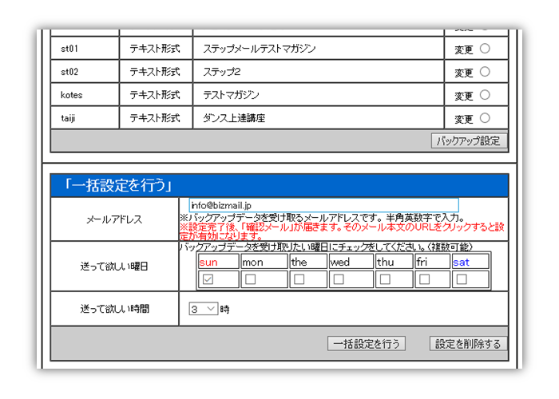
Task: Open the hour dropdown showing 3
Action: 203,309
